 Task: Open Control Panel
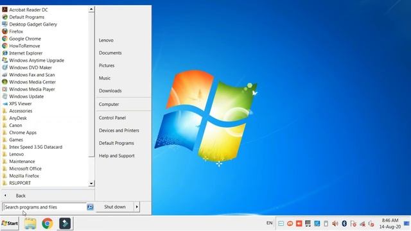[112, 118]
